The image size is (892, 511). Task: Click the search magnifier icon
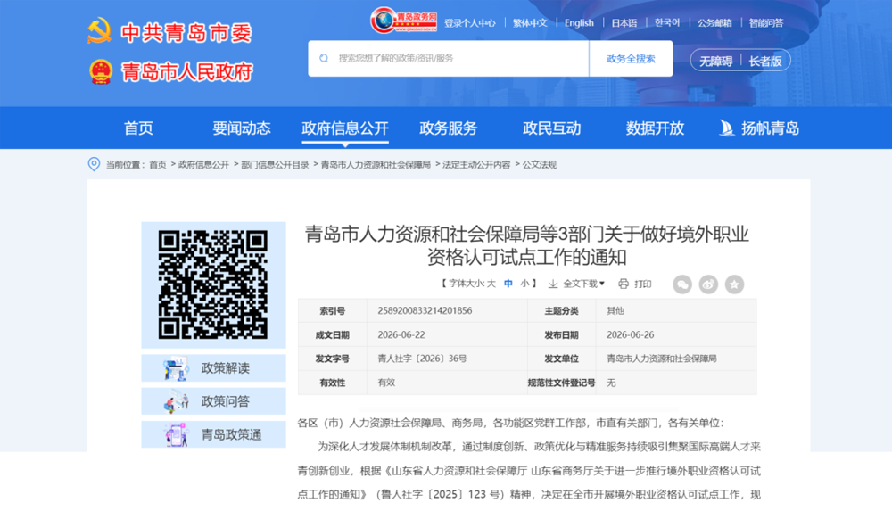click(x=324, y=58)
